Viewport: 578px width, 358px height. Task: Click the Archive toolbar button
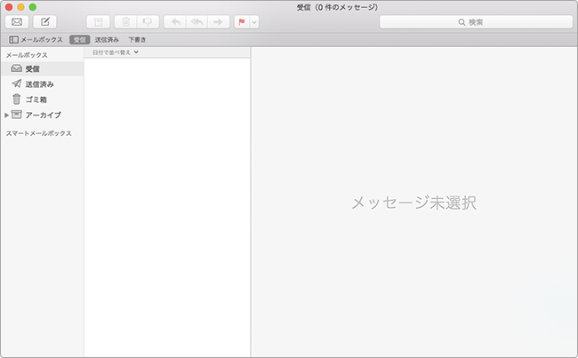point(99,21)
